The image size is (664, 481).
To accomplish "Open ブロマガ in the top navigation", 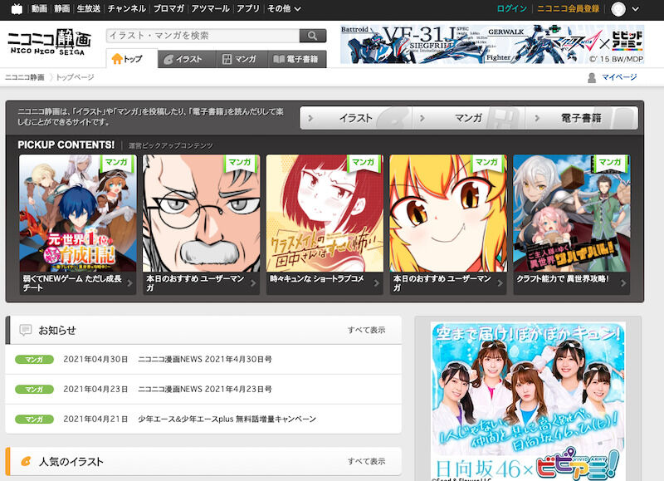I will click(x=168, y=8).
